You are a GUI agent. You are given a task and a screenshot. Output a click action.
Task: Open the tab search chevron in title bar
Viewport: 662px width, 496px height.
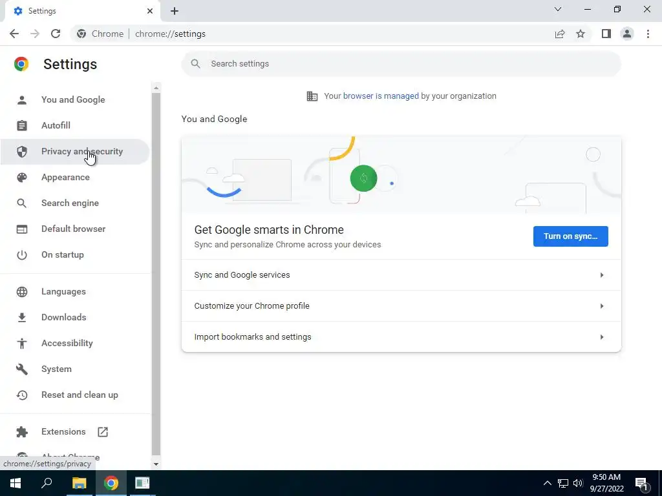(558, 9)
